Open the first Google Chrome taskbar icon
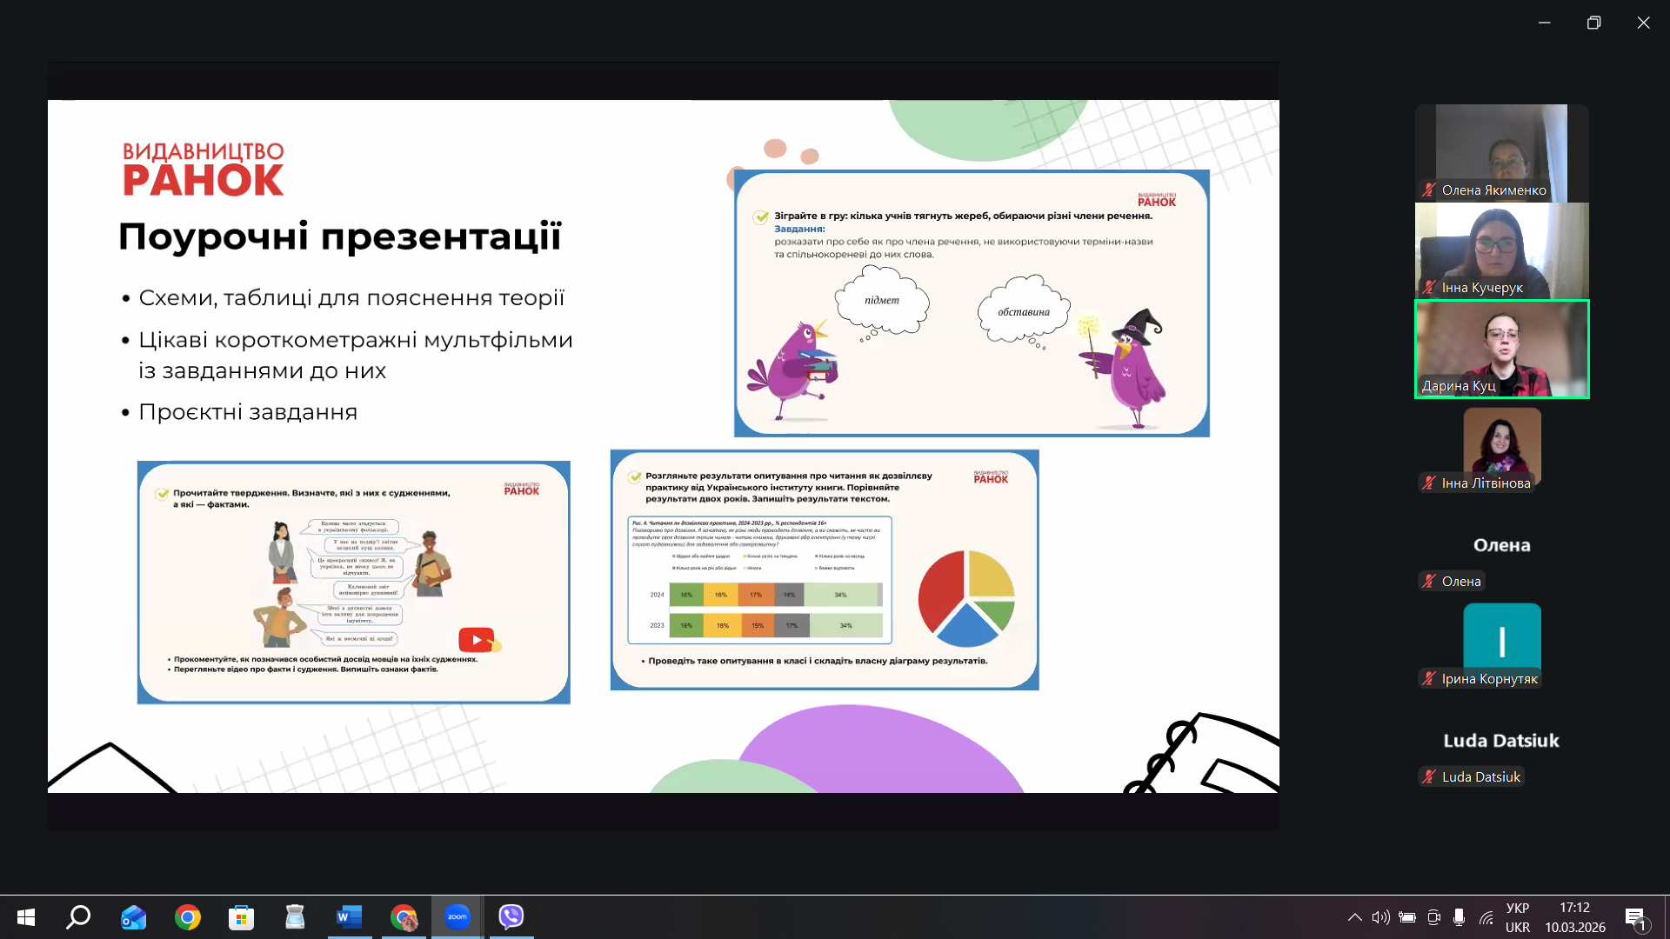Screen dimensions: 1670x939 (x=188, y=916)
